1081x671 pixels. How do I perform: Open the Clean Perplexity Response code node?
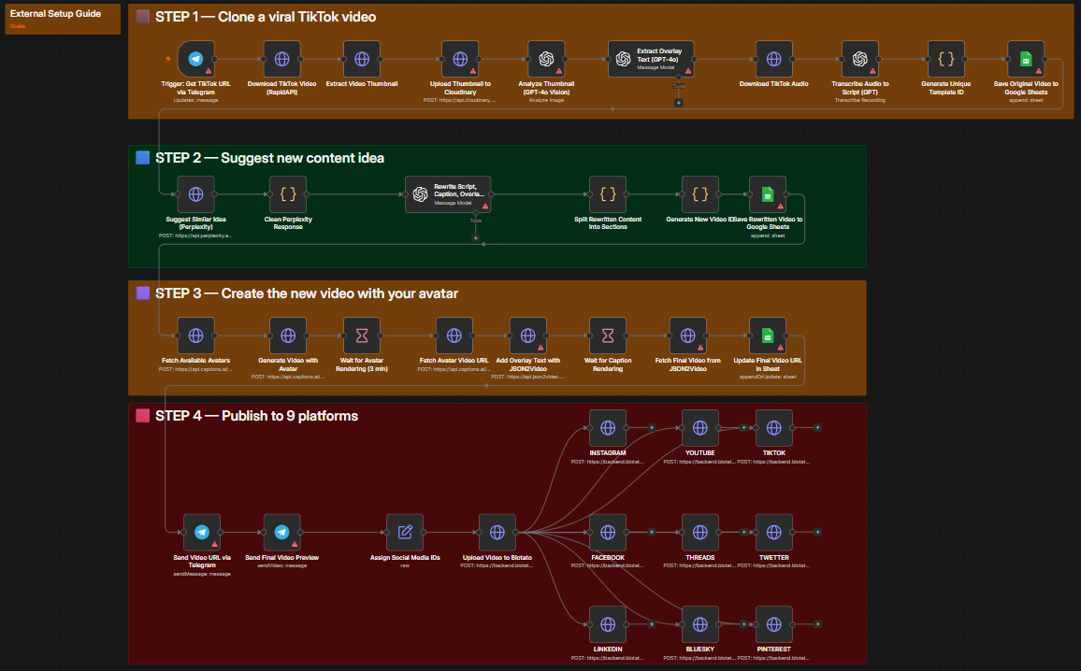288,194
